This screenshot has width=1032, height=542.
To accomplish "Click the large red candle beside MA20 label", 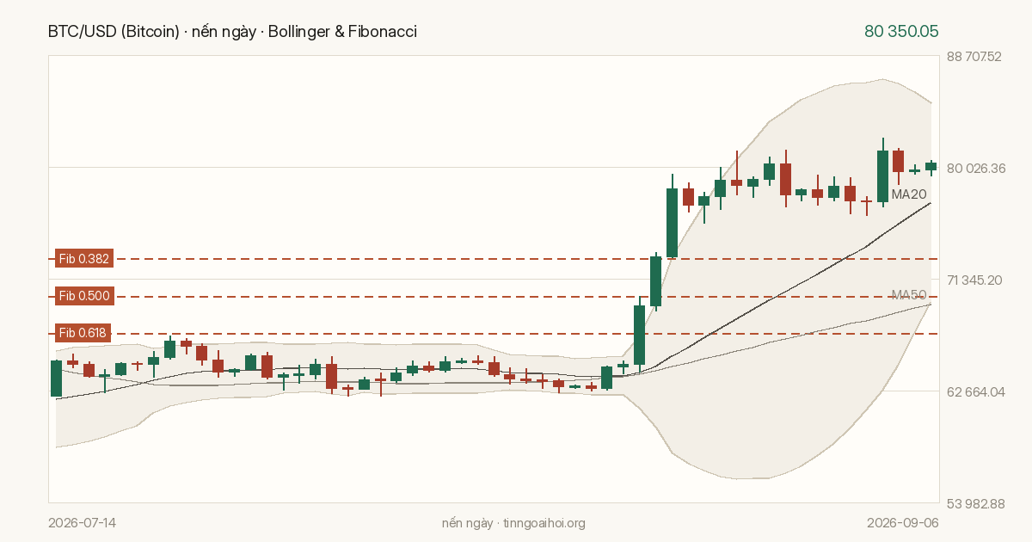I will point(898,161).
